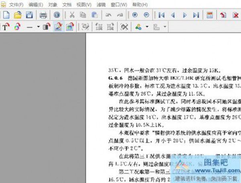Click the rotate counterclockwise icon

coord(99,27)
